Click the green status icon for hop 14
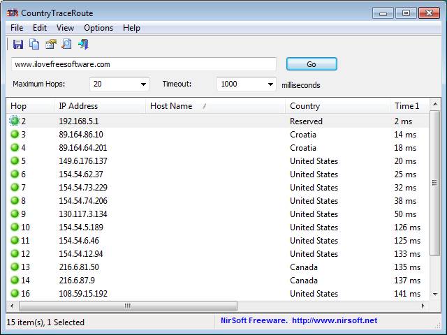Screen dimensions: 447x335 [x=15, y=280]
